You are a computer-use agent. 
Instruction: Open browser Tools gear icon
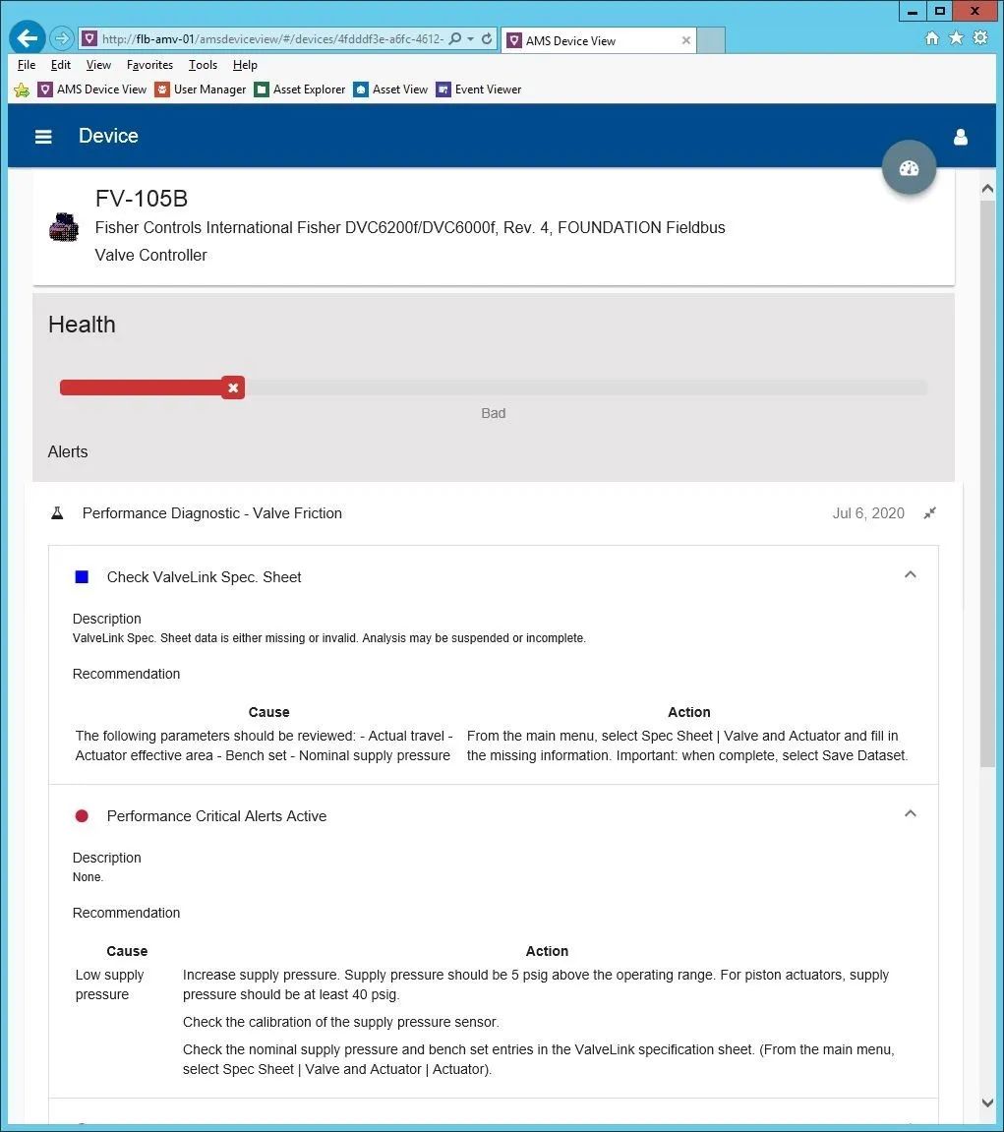point(980,37)
